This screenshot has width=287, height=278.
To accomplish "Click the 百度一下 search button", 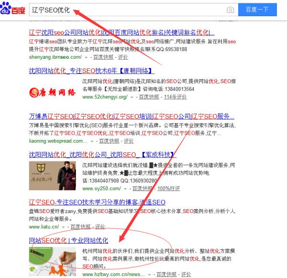I will [257, 10].
